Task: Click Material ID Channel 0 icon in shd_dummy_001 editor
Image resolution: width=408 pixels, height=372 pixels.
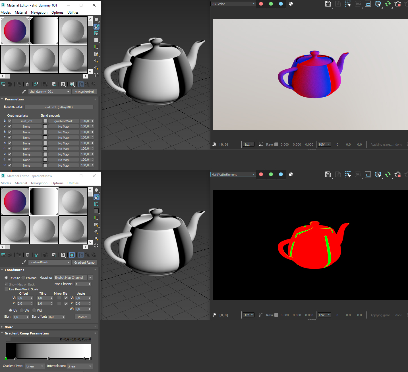Action: (63, 84)
